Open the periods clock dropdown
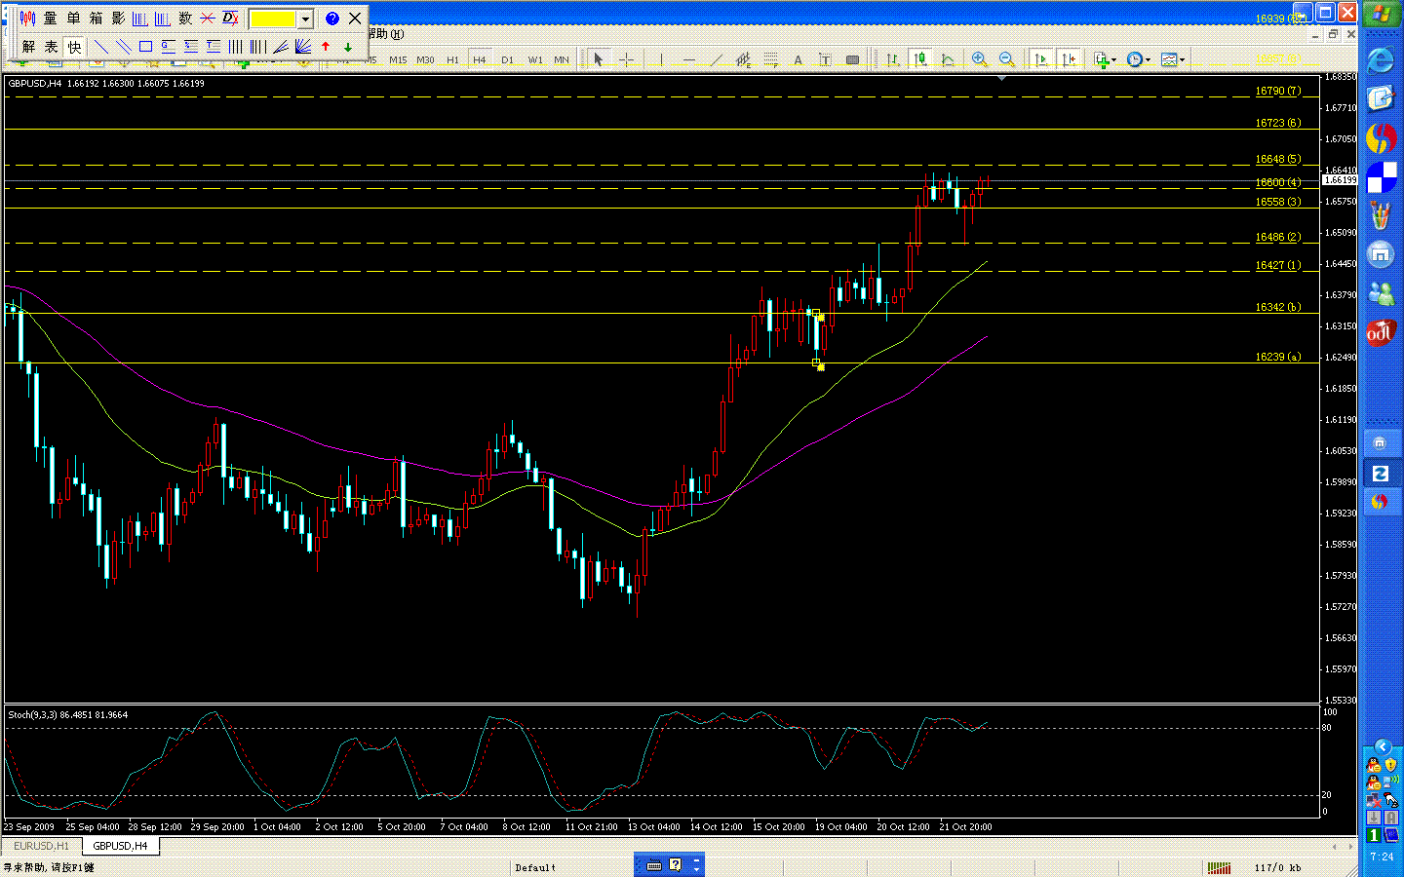The height and width of the screenshot is (877, 1404). click(x=1138, y=60)
